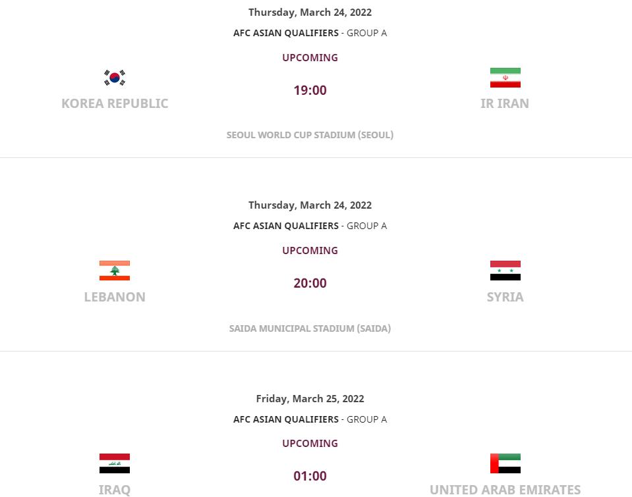The width and height of the screenshot is (632, 497).
Task: Click the 20:00 kickoff time
Action: [310, 283]
